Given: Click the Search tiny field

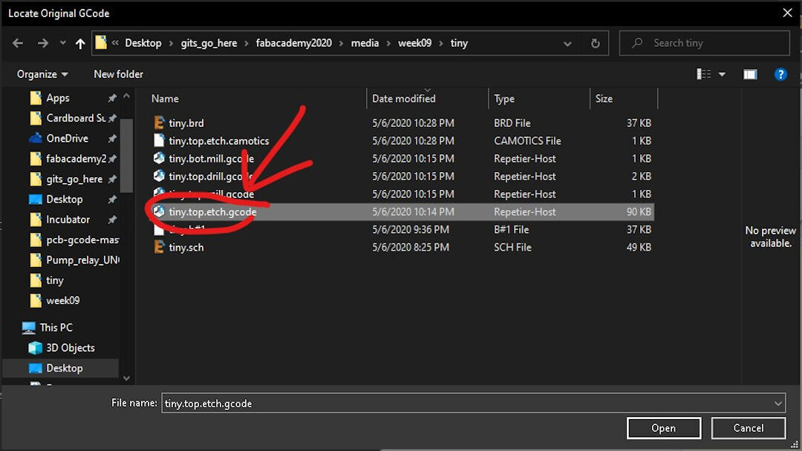Looking at the screenshot, I should pos(704,44).
